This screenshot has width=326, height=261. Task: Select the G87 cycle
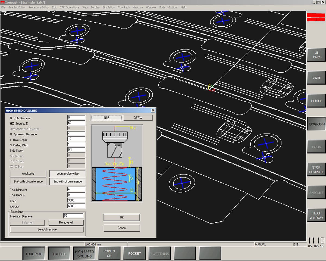pos(106,117)
